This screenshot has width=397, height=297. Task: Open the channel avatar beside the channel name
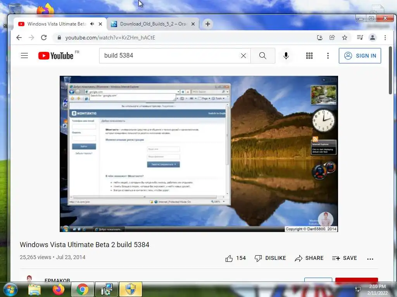(x=29, y=278)
